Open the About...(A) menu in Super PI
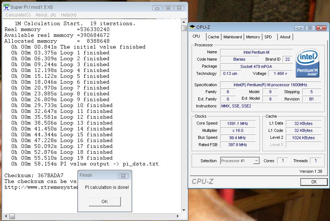Image resolution: width=330 pixels, height=221 pixels. click(46, 15)
